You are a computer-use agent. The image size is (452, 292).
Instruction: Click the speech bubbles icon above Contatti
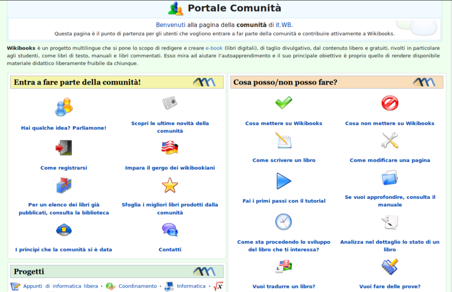[x=170, y=229]
